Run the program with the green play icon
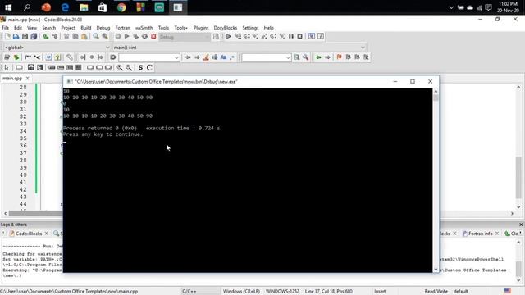Screen dimensions: 525x295 [x=127, y=36]
